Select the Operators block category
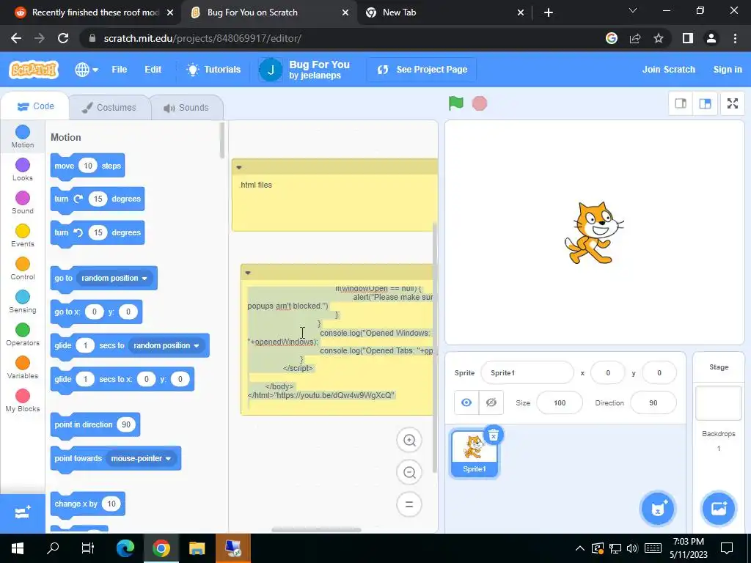This screenshot has height=563, width=751. (23, 334)
